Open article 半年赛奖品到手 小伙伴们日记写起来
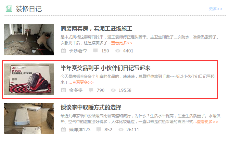The height and width of the screenshot is (141, 228). (106, 68)
